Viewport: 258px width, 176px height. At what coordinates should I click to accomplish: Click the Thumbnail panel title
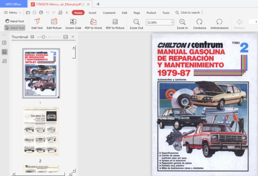[x=20, y=37]
